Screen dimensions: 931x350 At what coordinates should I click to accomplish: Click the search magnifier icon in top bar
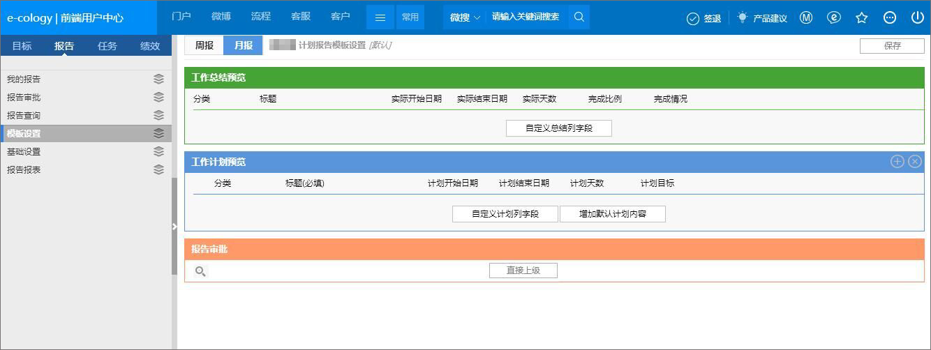[x=579, y=17]
